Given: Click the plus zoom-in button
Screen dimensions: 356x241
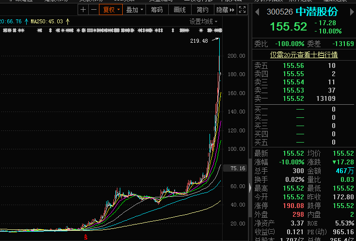Looking at the screenshot, I should click(x=83, y=10).
